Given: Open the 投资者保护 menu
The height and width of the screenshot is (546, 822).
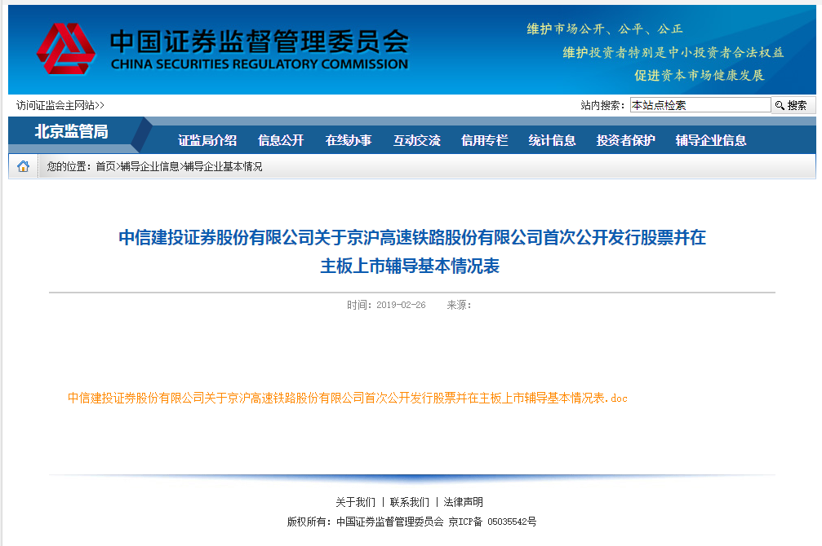Looking at the screenshot, I should [625, 140].
